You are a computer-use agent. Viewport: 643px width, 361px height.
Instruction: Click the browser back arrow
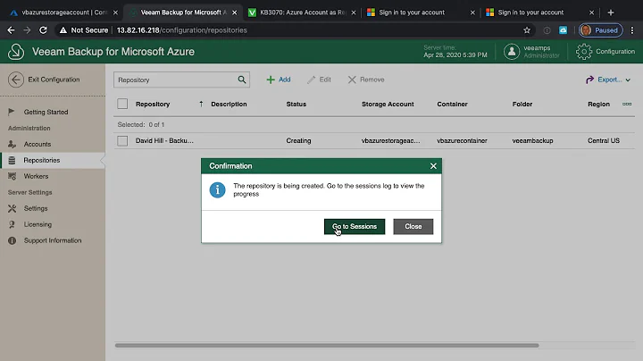[x=11, y=30]
